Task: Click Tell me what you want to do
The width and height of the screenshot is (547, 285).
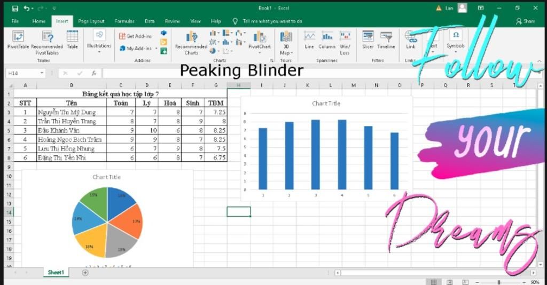Action: coord(272,21)
